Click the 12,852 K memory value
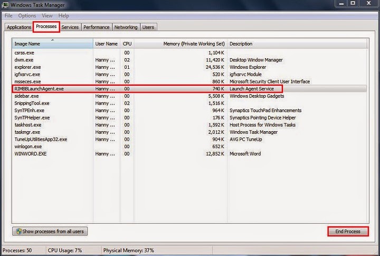380x256 pixels. (215, 154)
